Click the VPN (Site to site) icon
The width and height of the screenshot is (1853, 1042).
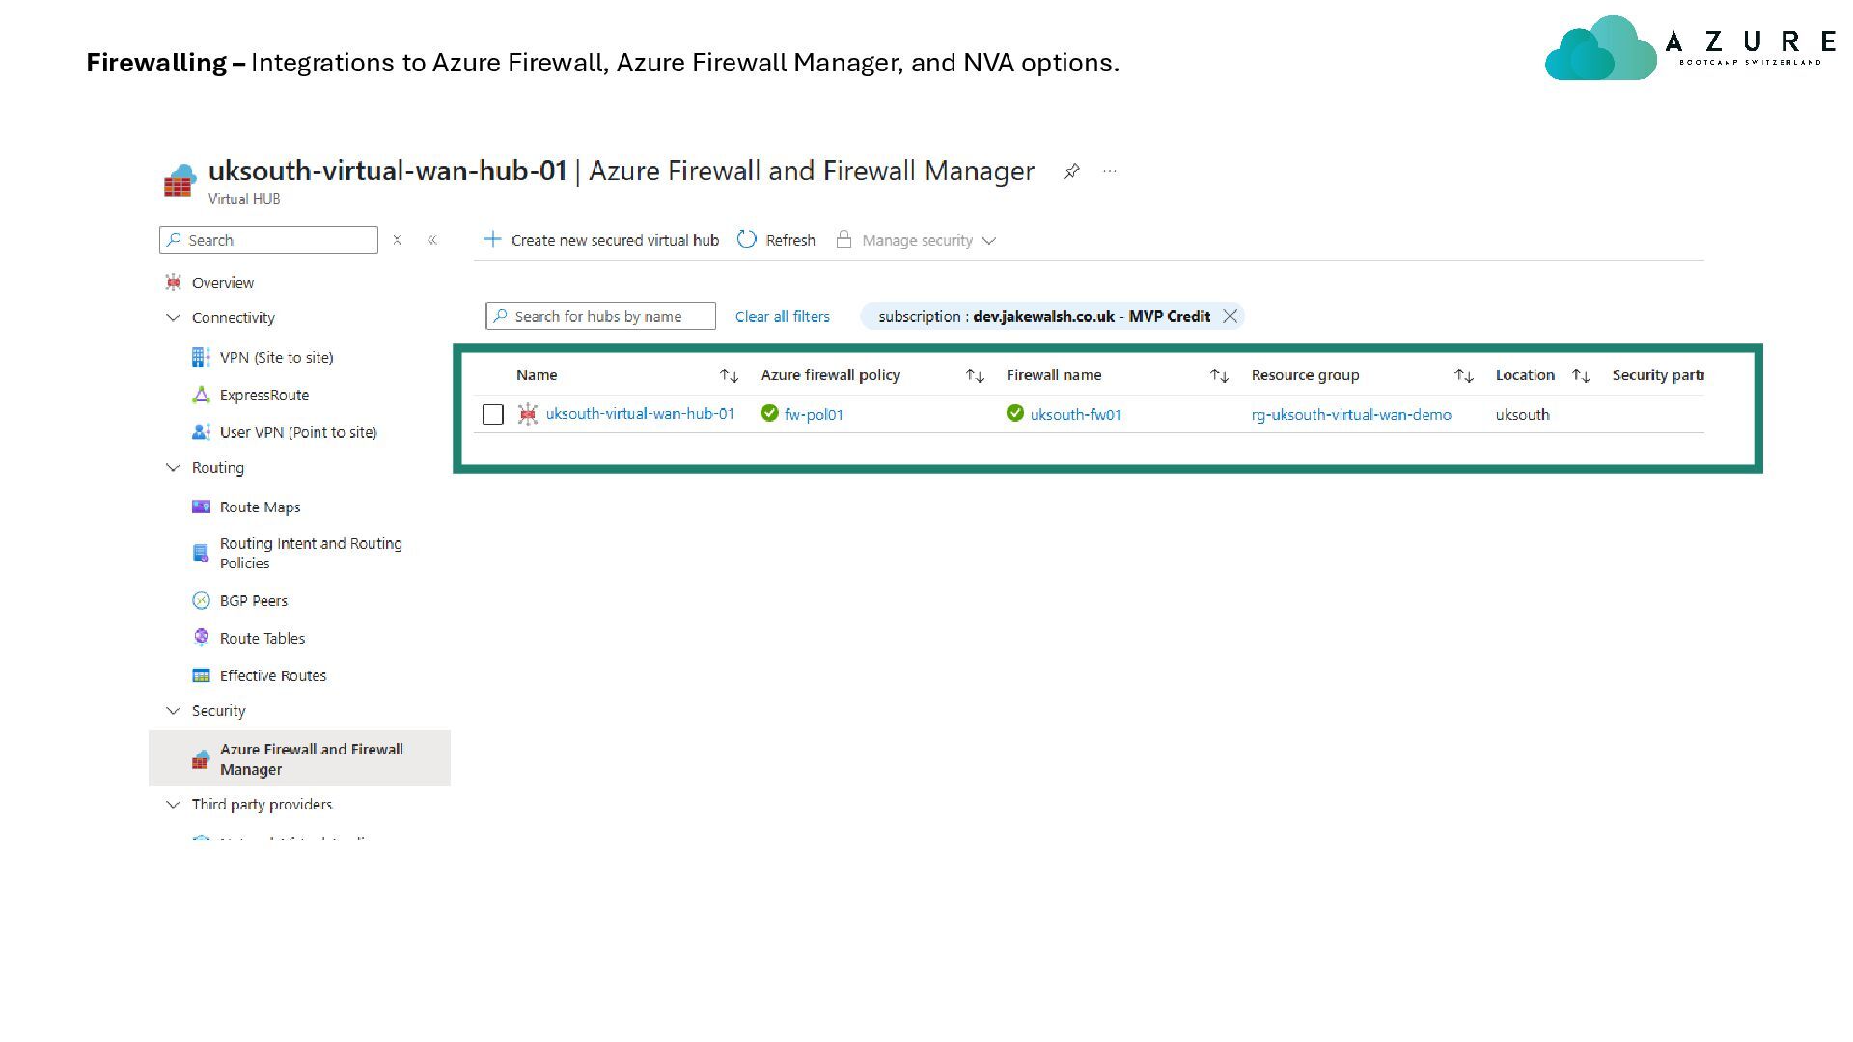pos(201,357)
